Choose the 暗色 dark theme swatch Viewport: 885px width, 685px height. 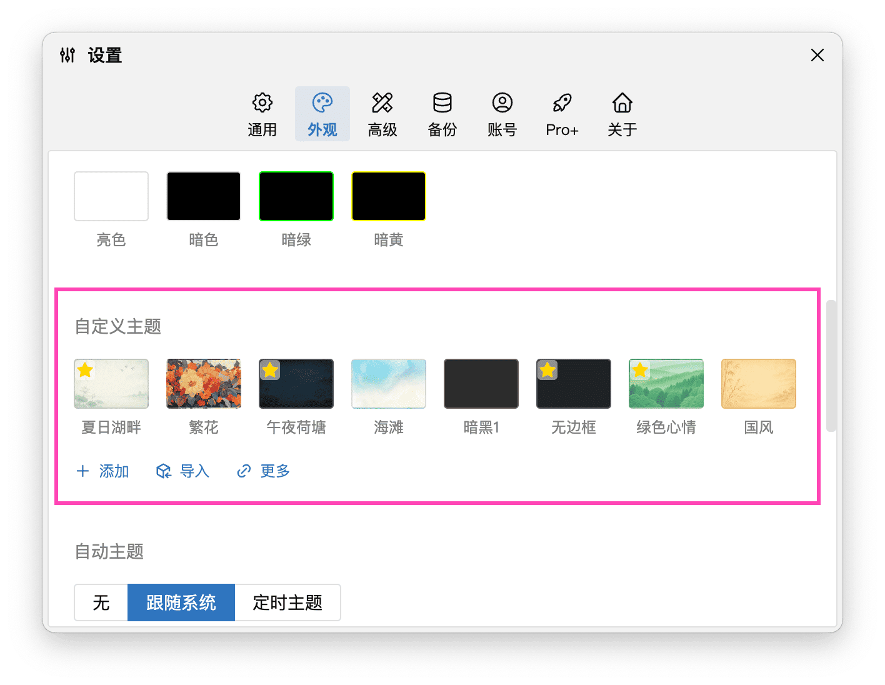click(204, 196)
